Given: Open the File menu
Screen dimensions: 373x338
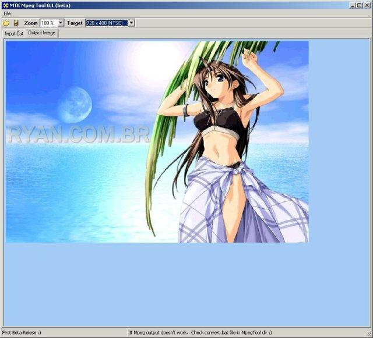Looking at the screenshot, I should point(7,13).
